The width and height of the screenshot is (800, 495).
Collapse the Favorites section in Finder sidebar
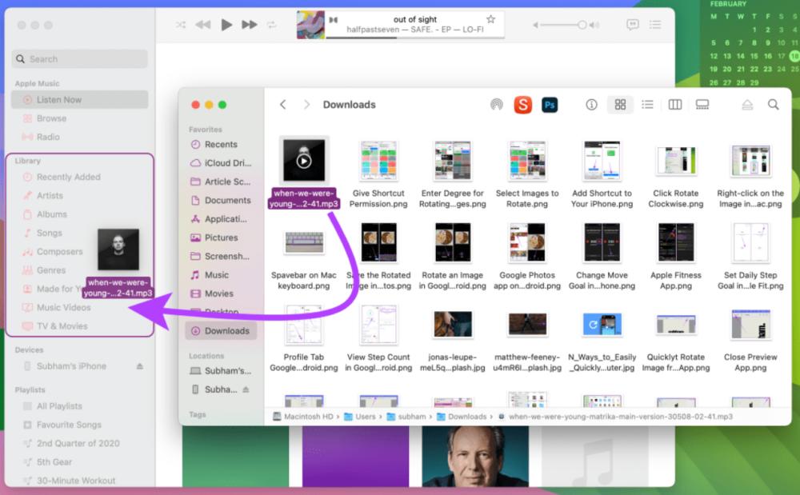point(206,129)
